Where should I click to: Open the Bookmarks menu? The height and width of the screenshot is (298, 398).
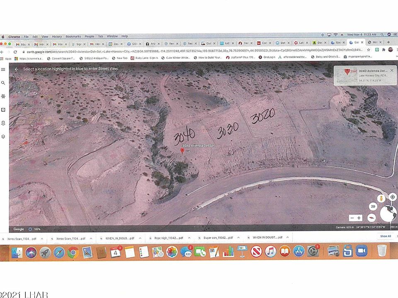(73, 36)
